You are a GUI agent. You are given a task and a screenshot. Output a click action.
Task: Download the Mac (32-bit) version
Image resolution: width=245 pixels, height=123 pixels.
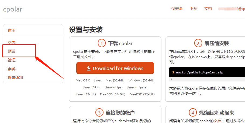115,80
